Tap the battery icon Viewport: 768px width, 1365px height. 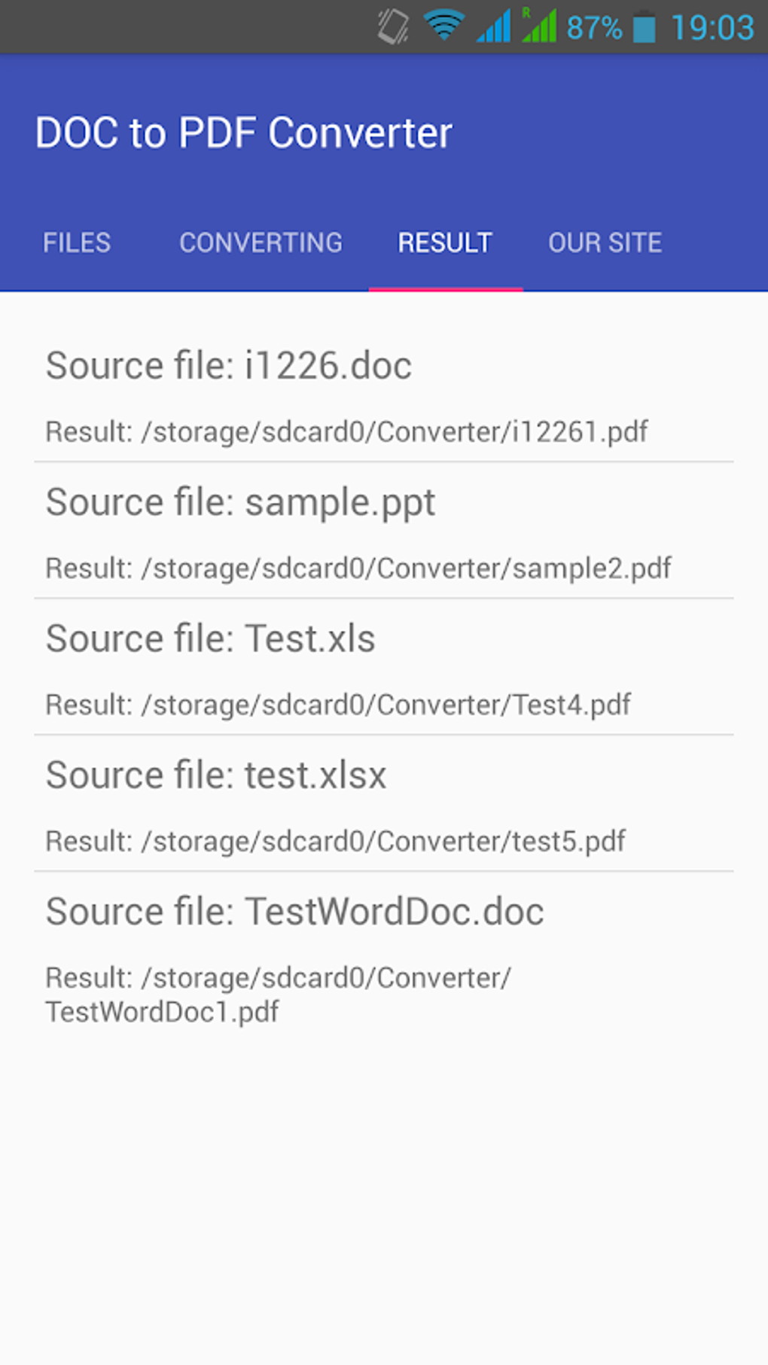click(x=644, y=27)
